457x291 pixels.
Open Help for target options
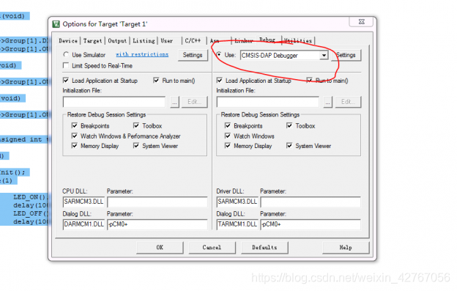coord(346,248)
